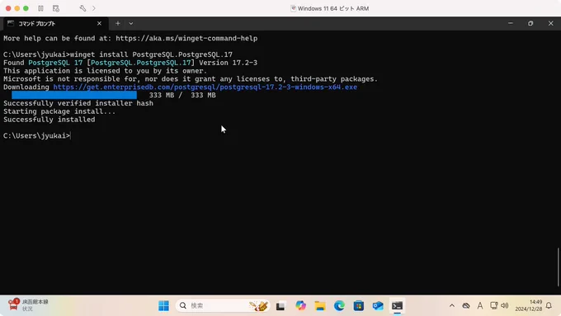Viewport: 561px width, 316px height.
Task: Click the terminal vertical scrollbar
Action: (559, 267)
